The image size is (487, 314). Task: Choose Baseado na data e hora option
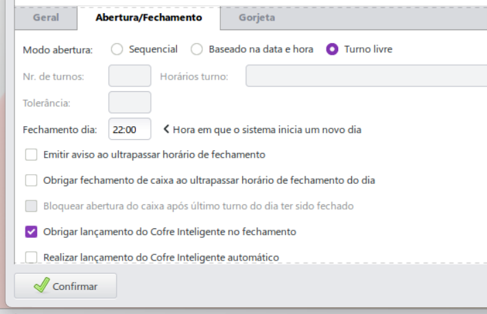pos(197,49)
